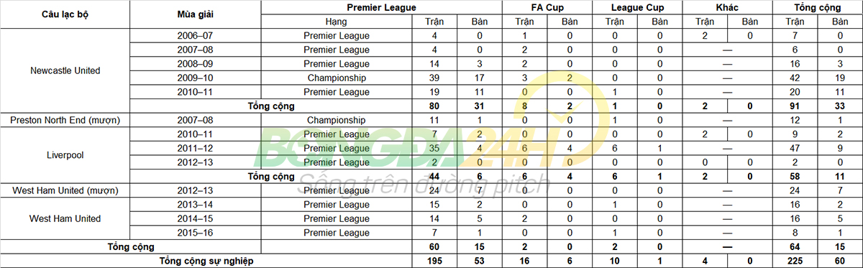Click the 2011–12 season cell
Viewport: 863px width, 268px height.
click(x=195, y=148)
